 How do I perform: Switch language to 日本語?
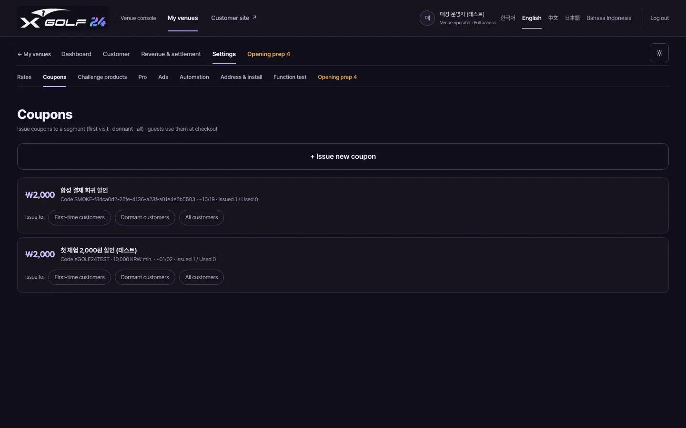click(572, 18)
